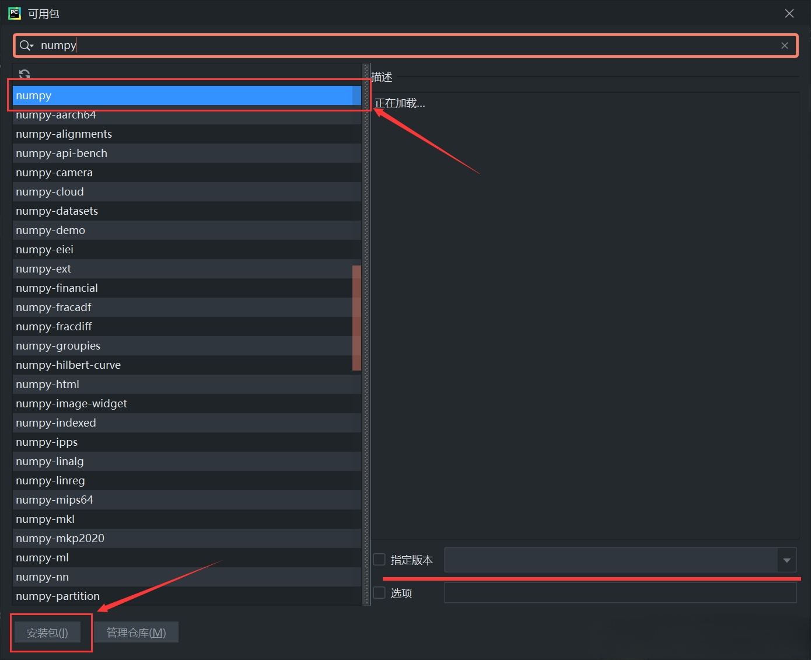Click the splitter handle between list and description
The height and width of the screenshot is (660, 811).
coord(366,334)
